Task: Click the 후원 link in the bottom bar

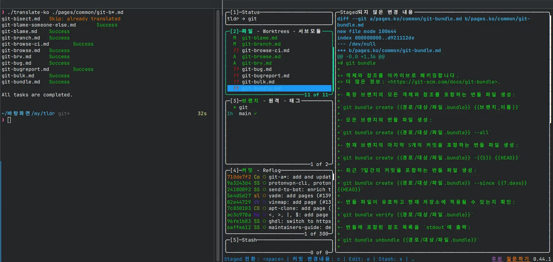Action: coord(497,259)
